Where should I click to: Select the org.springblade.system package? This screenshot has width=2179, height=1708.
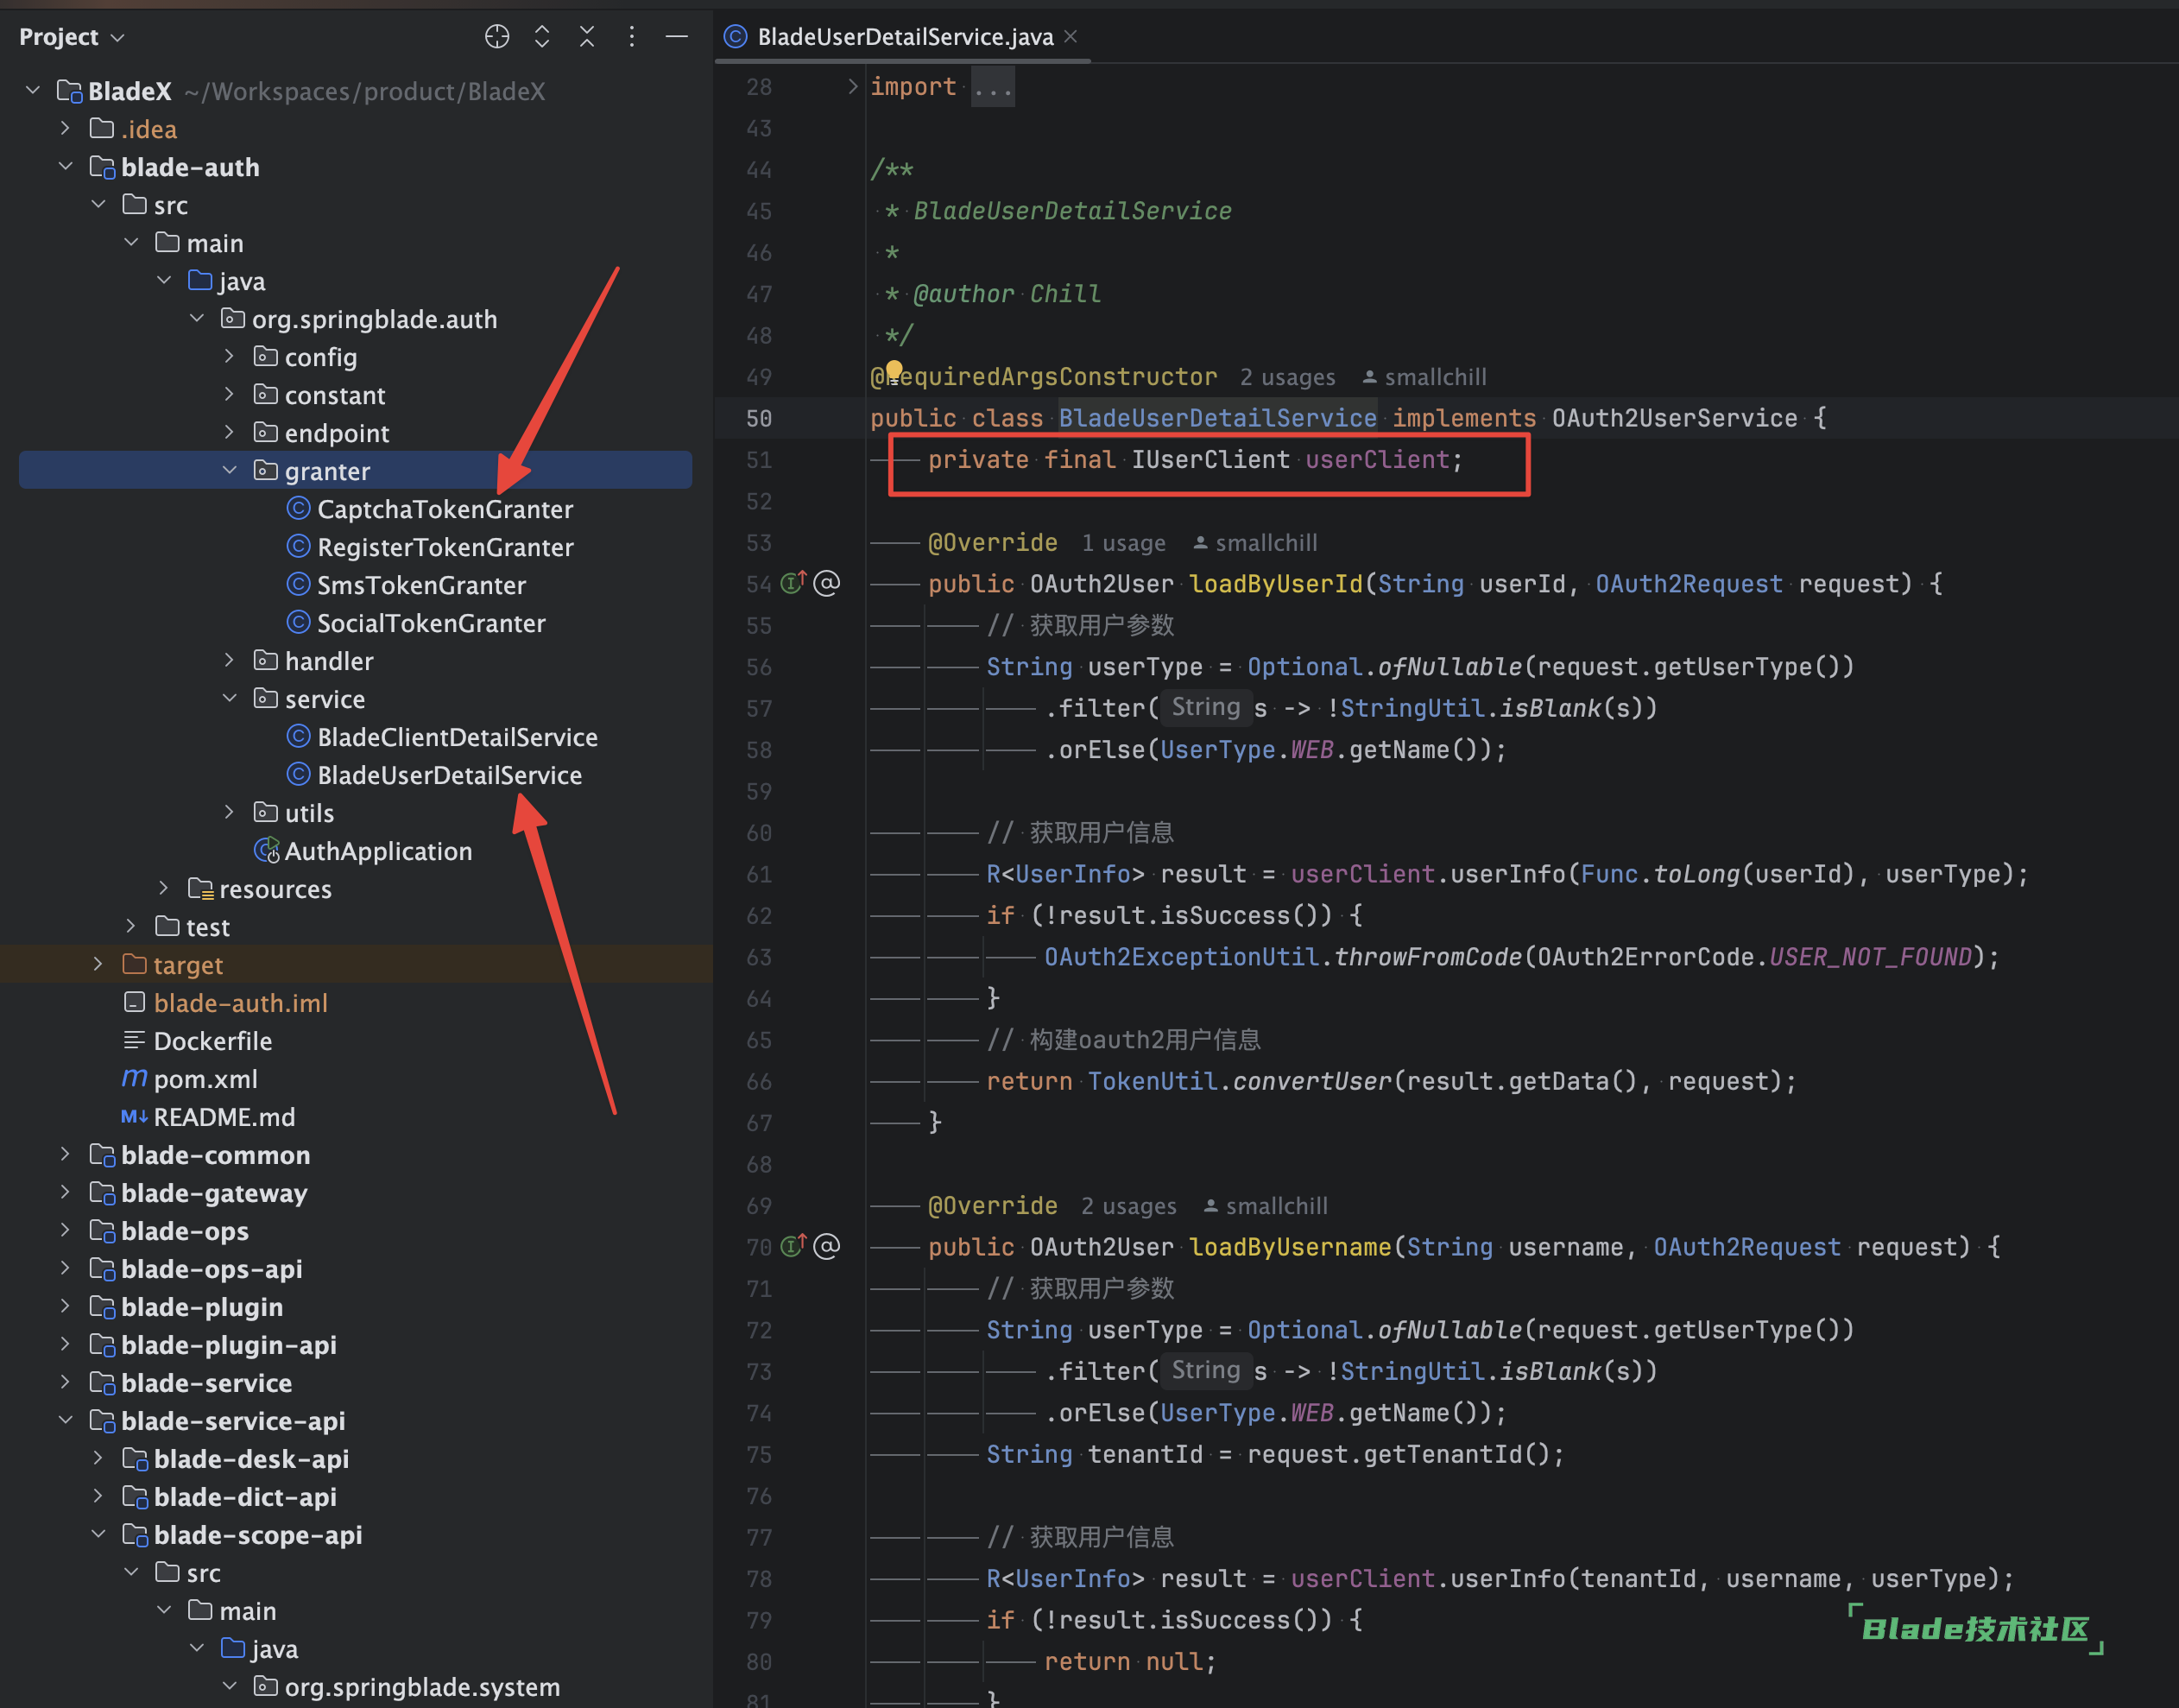coord(420,1687)
